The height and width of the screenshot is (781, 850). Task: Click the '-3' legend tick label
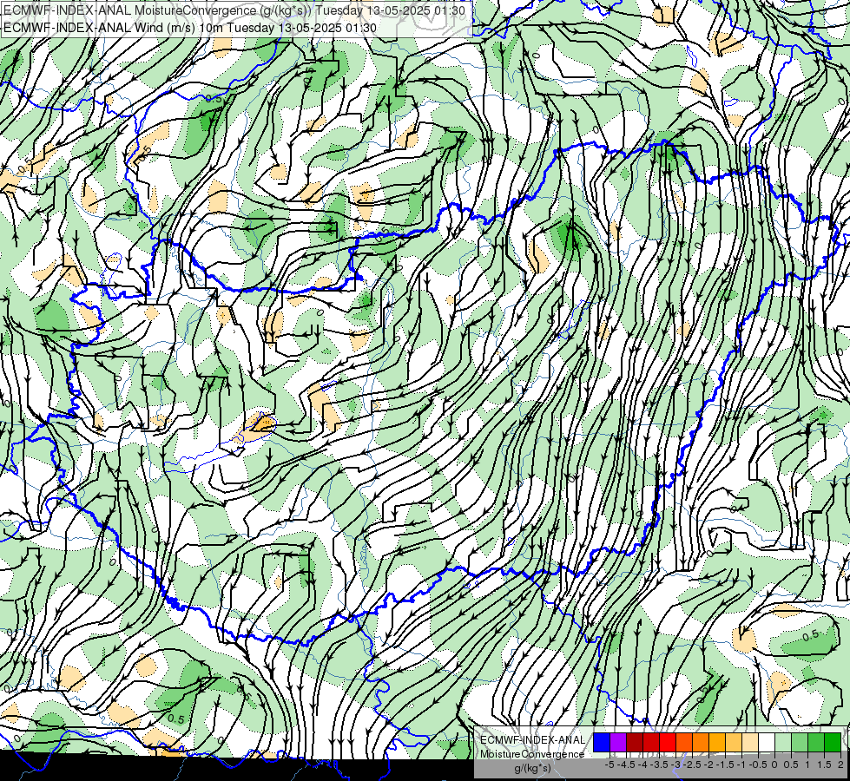[675, 765]
